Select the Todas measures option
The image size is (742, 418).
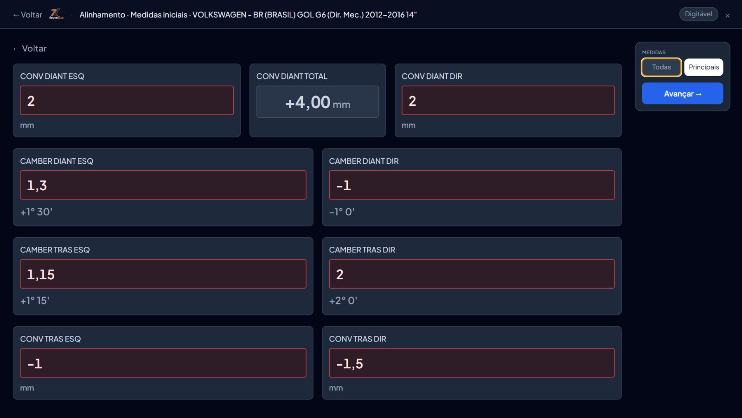tap(661, 67)
